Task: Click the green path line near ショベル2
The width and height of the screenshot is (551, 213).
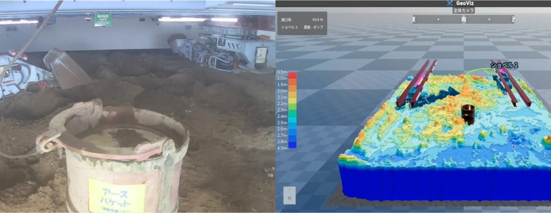Action: tap(477, 71)
